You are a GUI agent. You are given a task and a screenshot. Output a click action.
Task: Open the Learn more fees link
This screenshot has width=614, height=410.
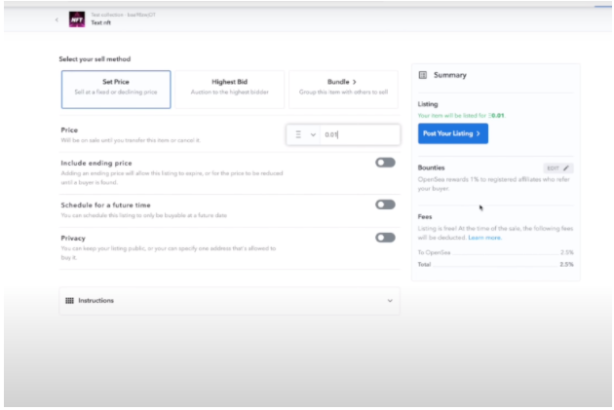(484, 238)
